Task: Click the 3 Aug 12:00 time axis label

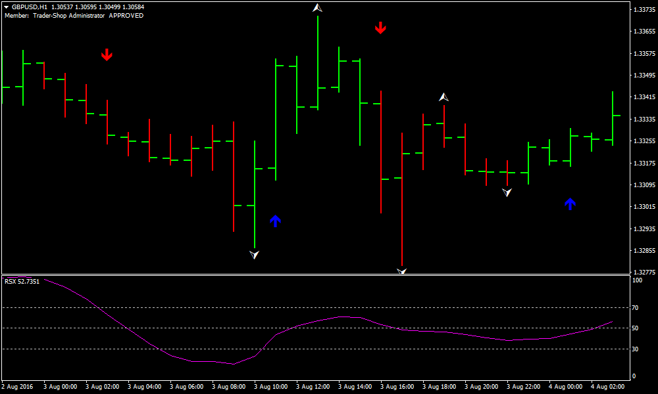Action: [313, 387]
